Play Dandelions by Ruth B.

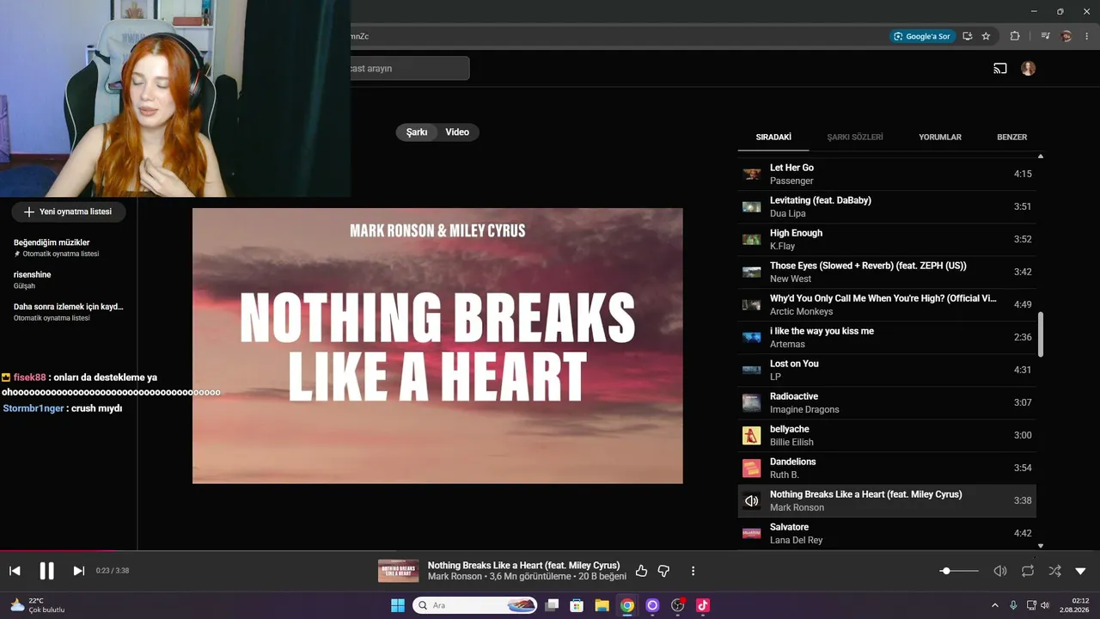[887, 469]
